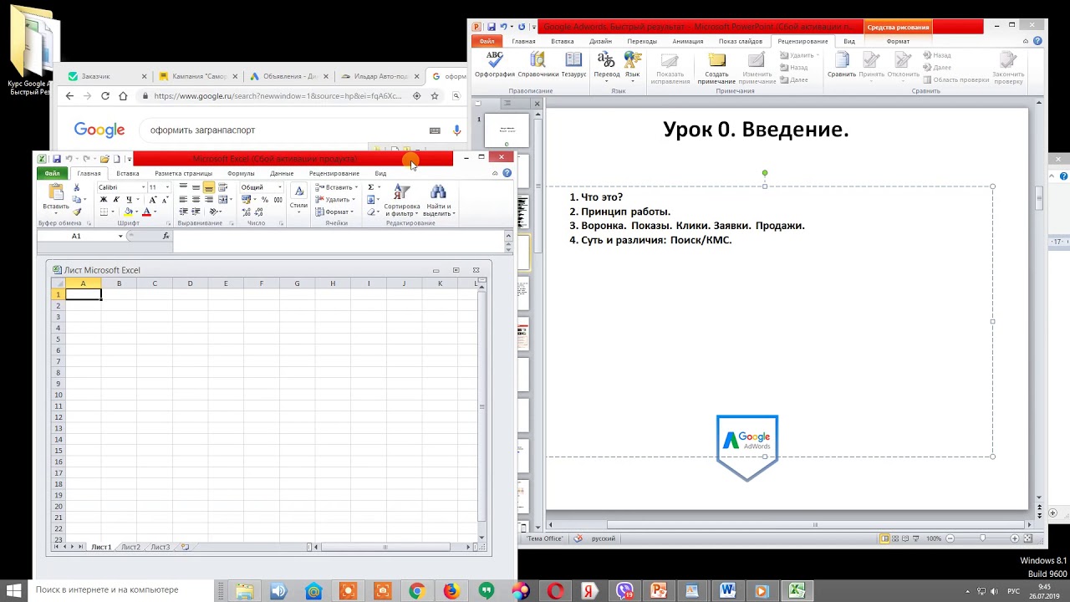Viewport: 1070px width, 602px height.
Task: Click Create Comment (Создать примечание) icon
Action: 716,65
